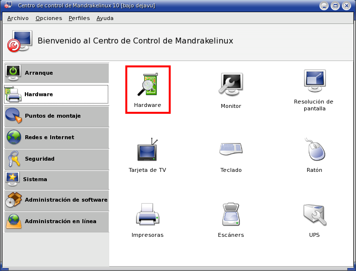Switch to Puntos de montaje category
The image size is (356, 271).
click(x=57, y=116)
